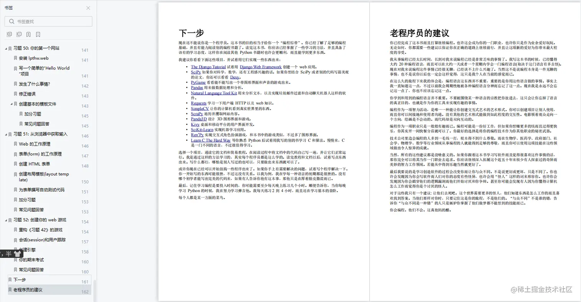Viewport: 581px width, 302px height.
Task: Close the 书签 bookmarks panel
Action: pos(88,8)
